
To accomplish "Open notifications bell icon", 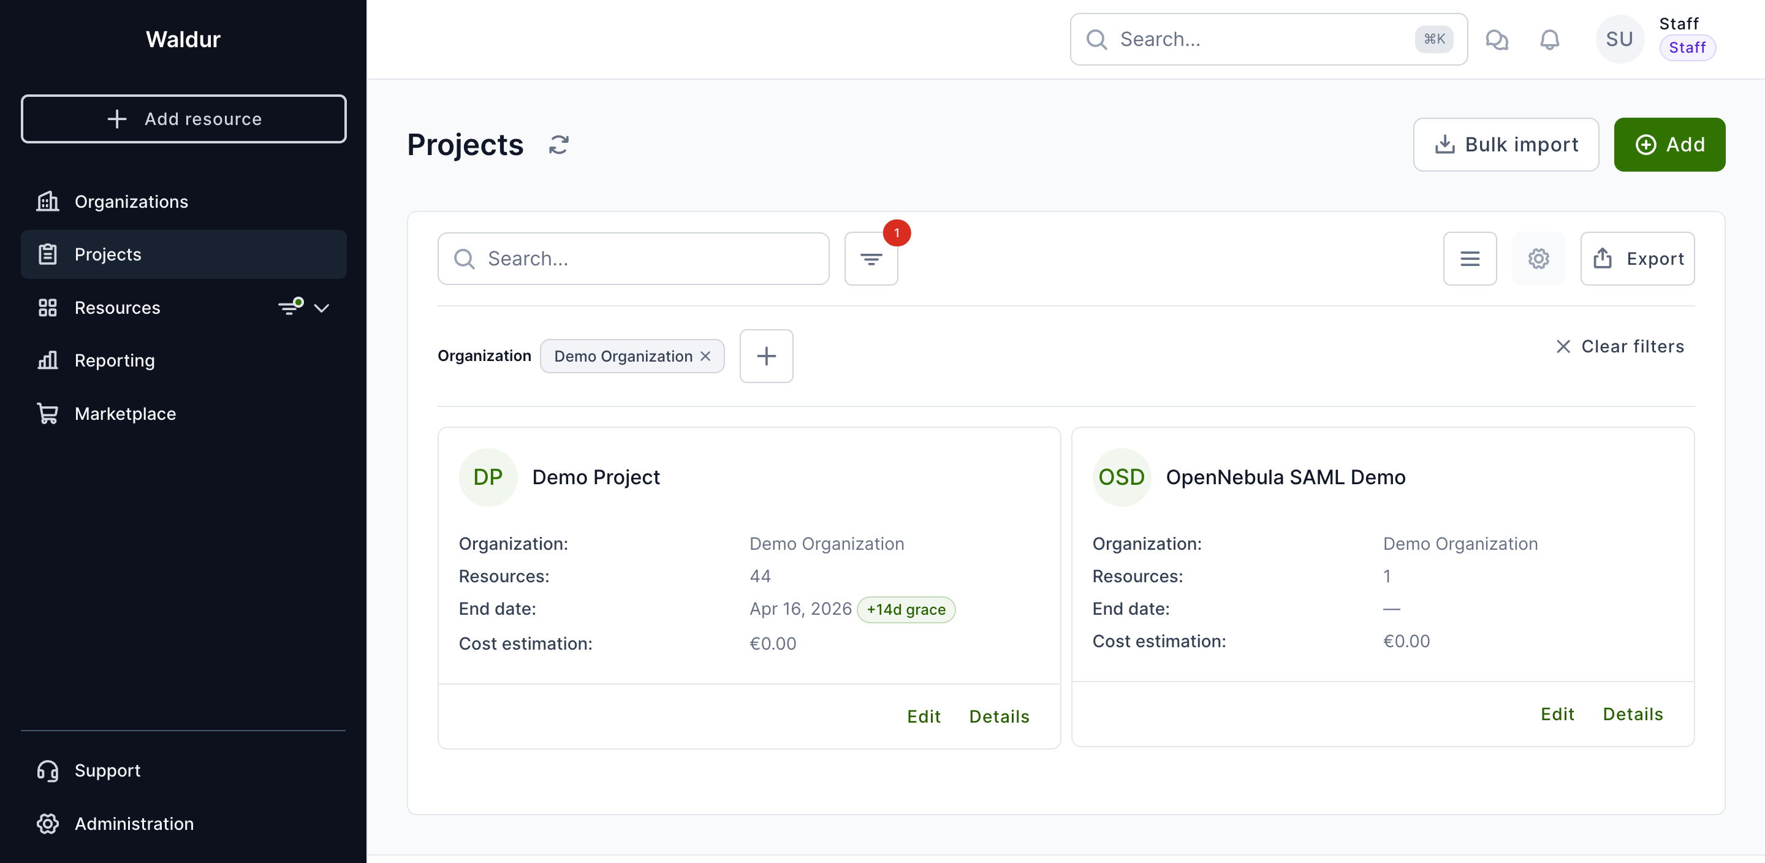I will (1549, 40).
